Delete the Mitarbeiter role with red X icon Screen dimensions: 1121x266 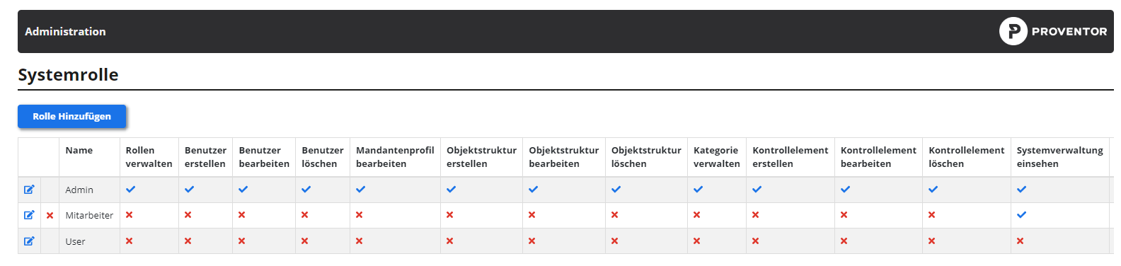[x=50, y=216]
